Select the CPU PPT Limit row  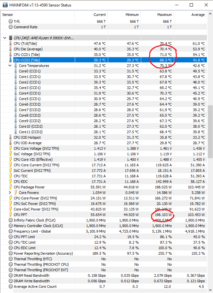(104, 237)
